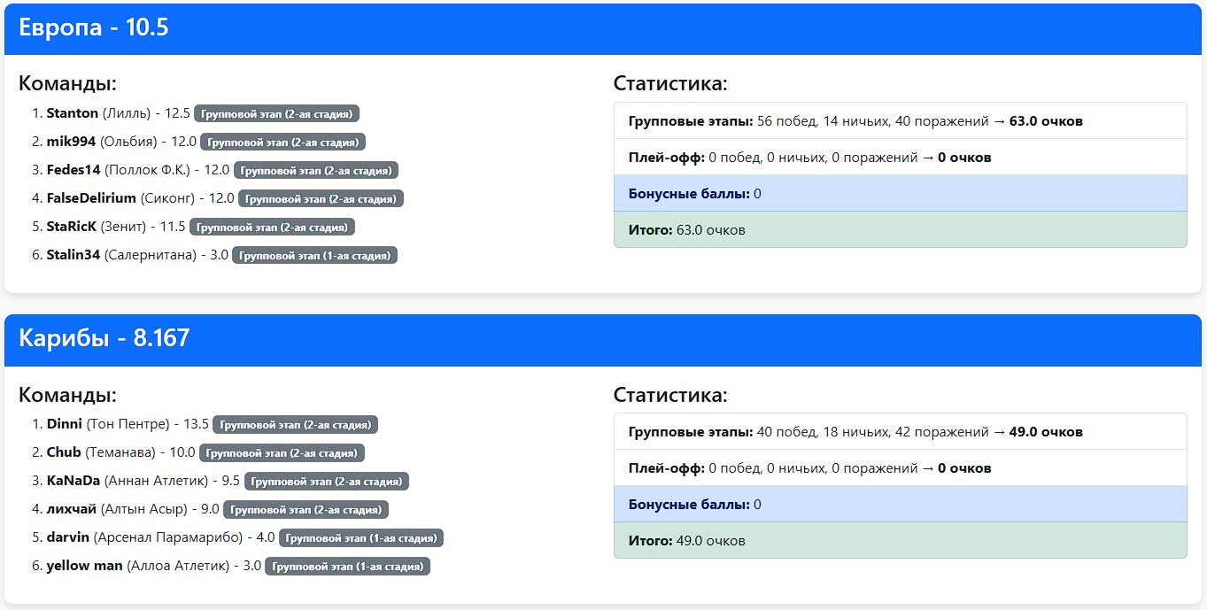
Task: Select the mik994 (Ольбия) entry
Action: point(199,142)
